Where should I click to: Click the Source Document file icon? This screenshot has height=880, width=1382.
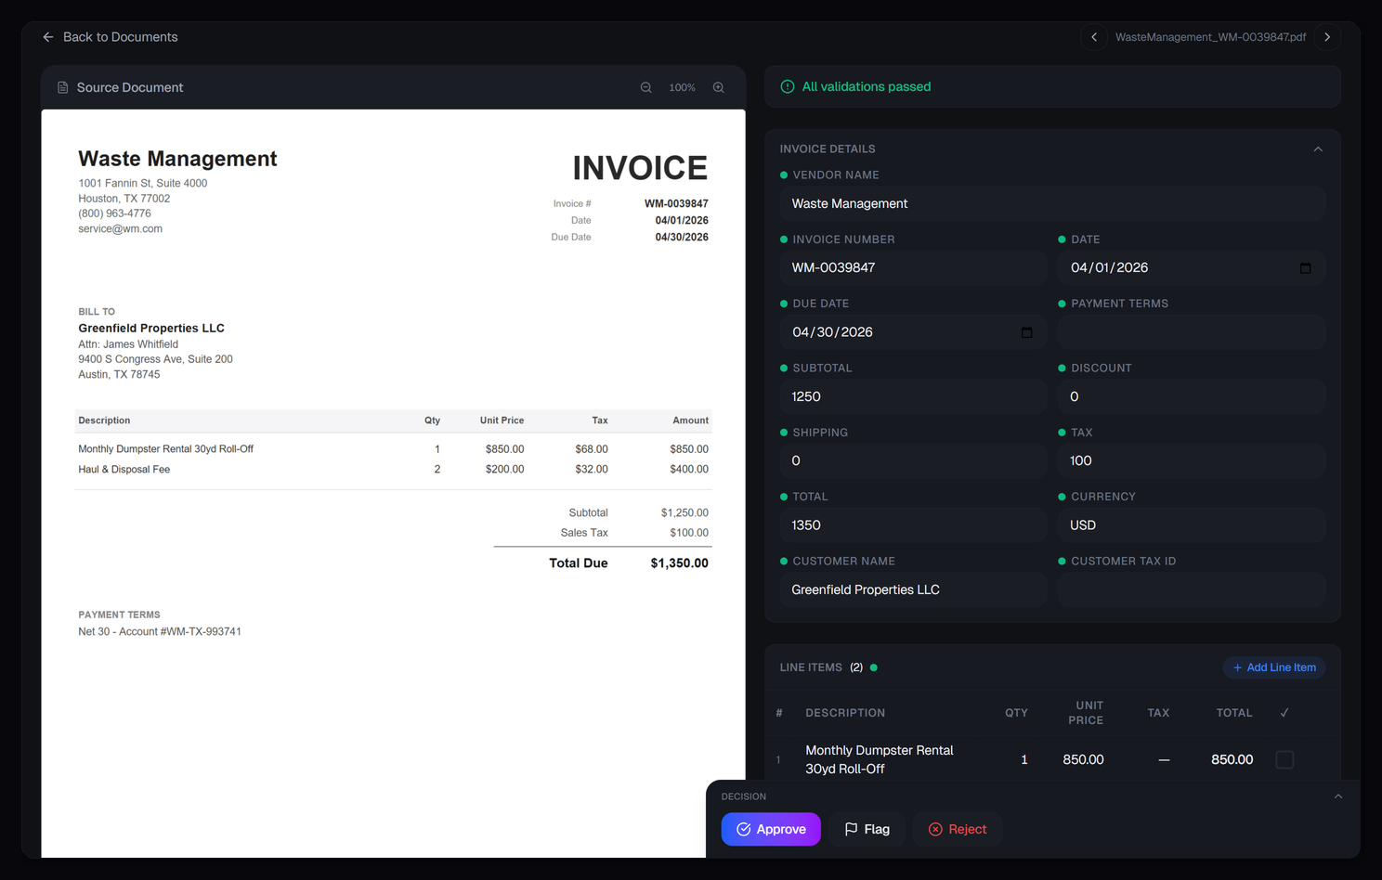[63, 87]
